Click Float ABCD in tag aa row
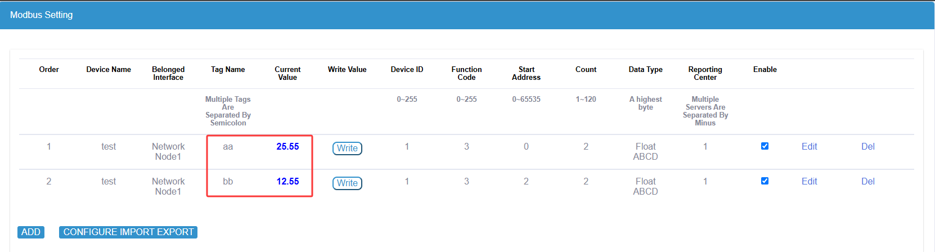This screenshot has width=935, height=252. coord(645,151)
